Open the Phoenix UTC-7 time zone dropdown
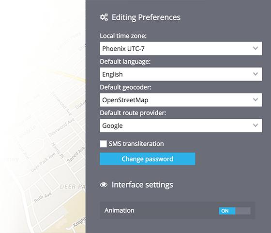This screenshot has width=271, height=233. pos(181,48)
